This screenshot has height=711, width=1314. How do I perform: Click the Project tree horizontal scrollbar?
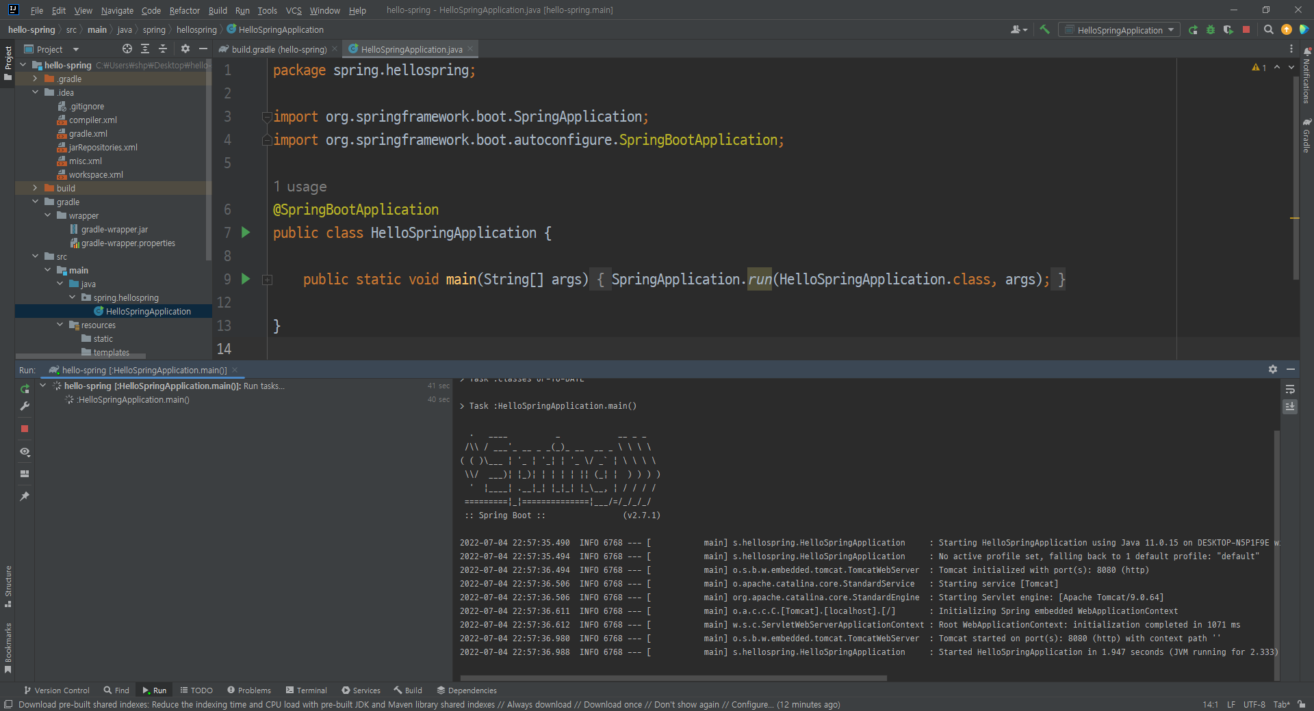(x=81, y=356)
